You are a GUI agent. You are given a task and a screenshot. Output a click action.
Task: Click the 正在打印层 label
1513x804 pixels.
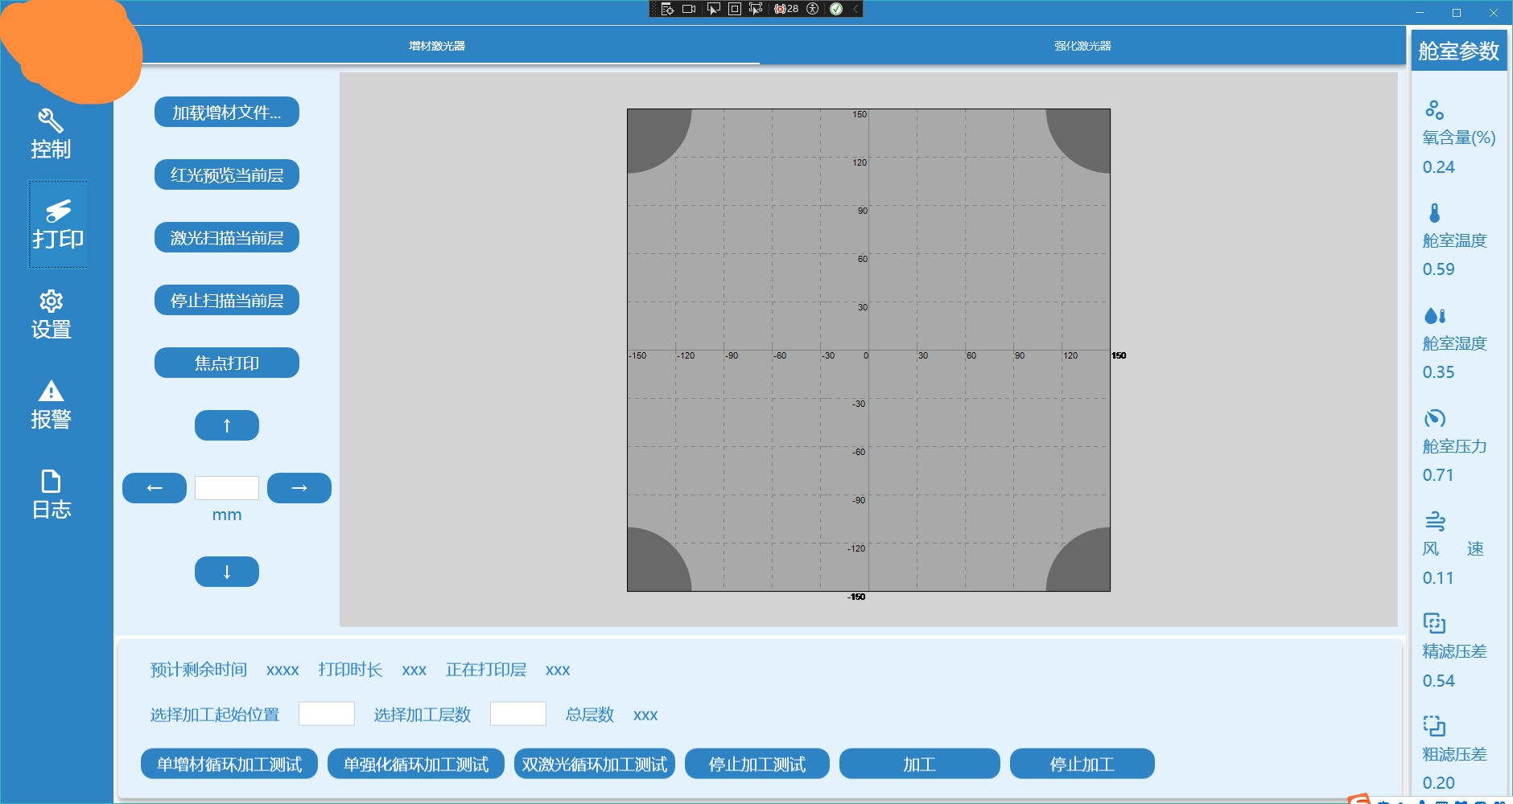(x=486, y=670)
